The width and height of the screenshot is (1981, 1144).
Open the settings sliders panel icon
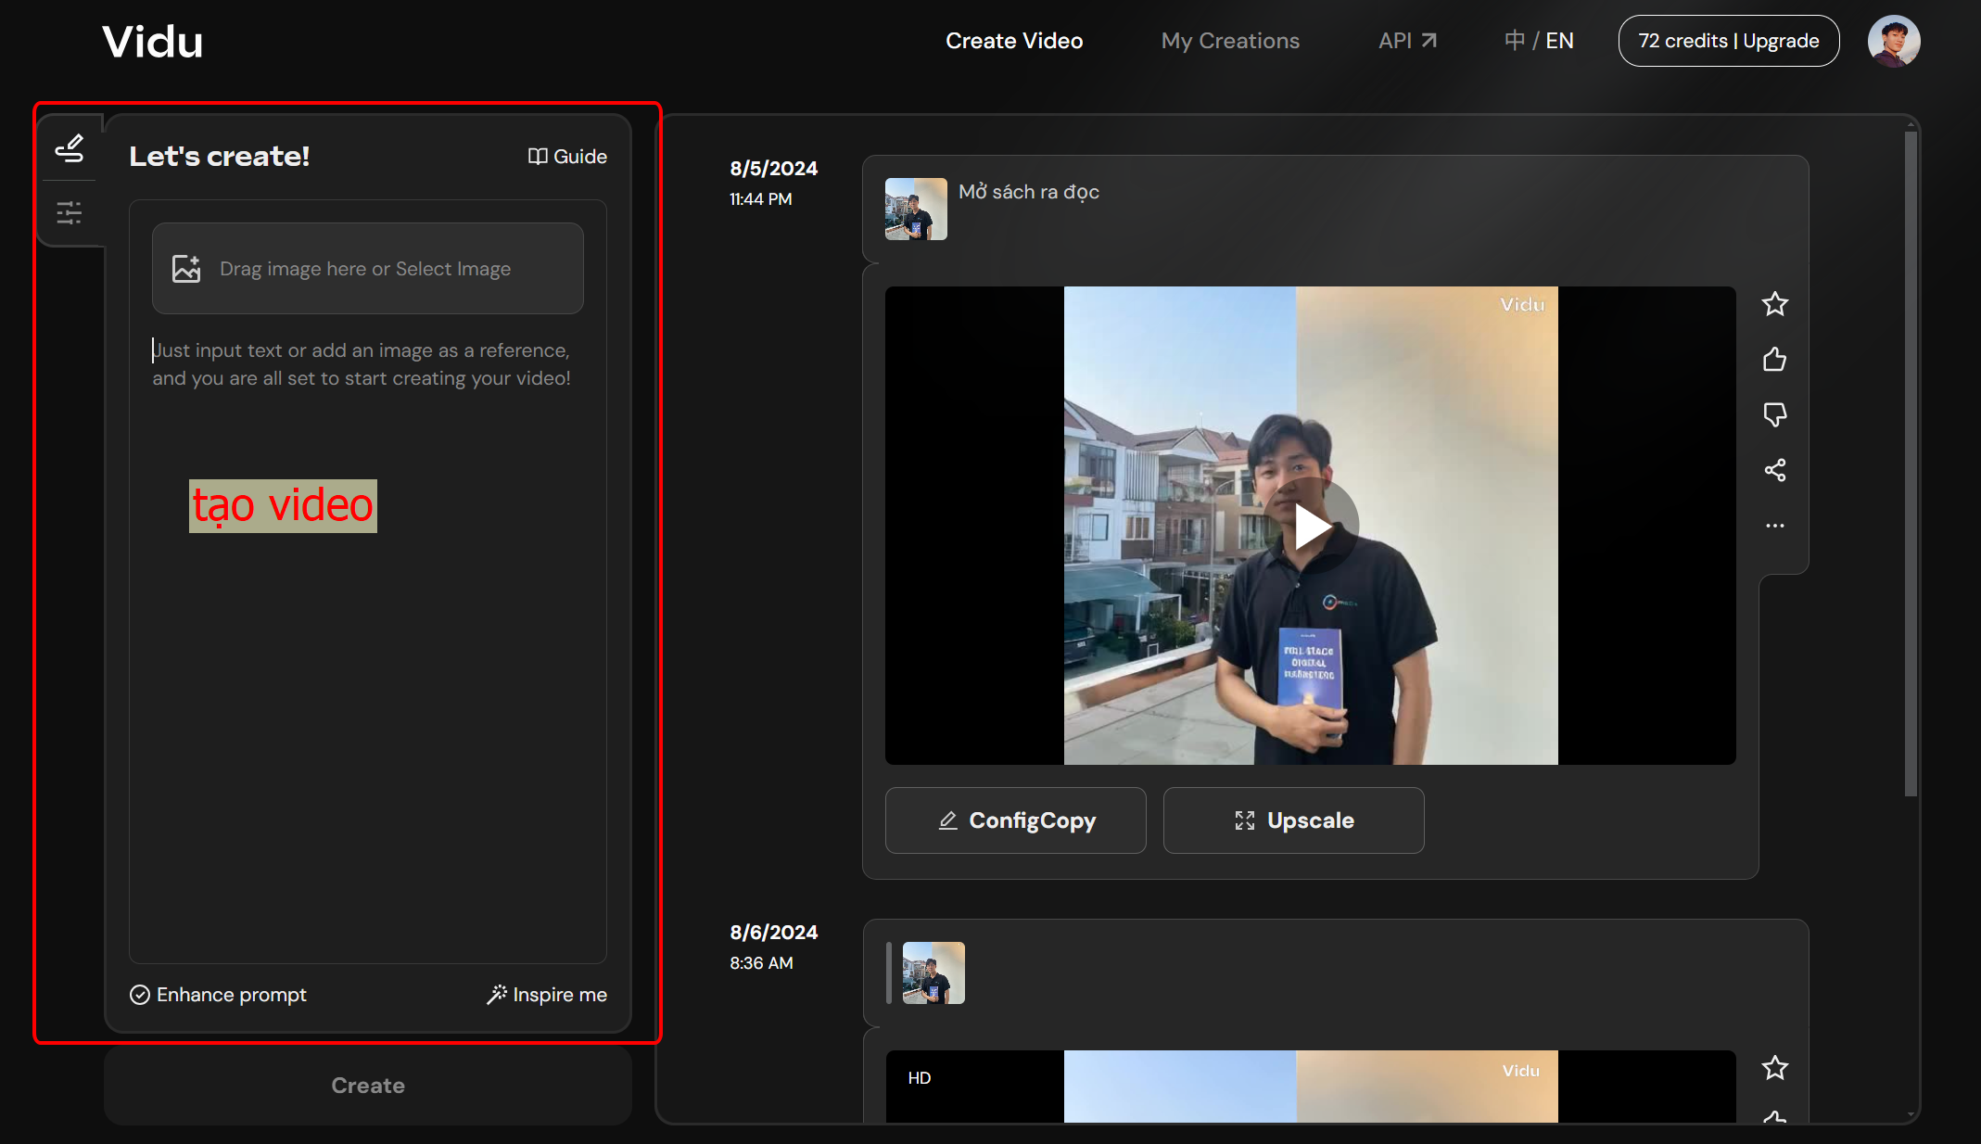click(x=70, y=211)
